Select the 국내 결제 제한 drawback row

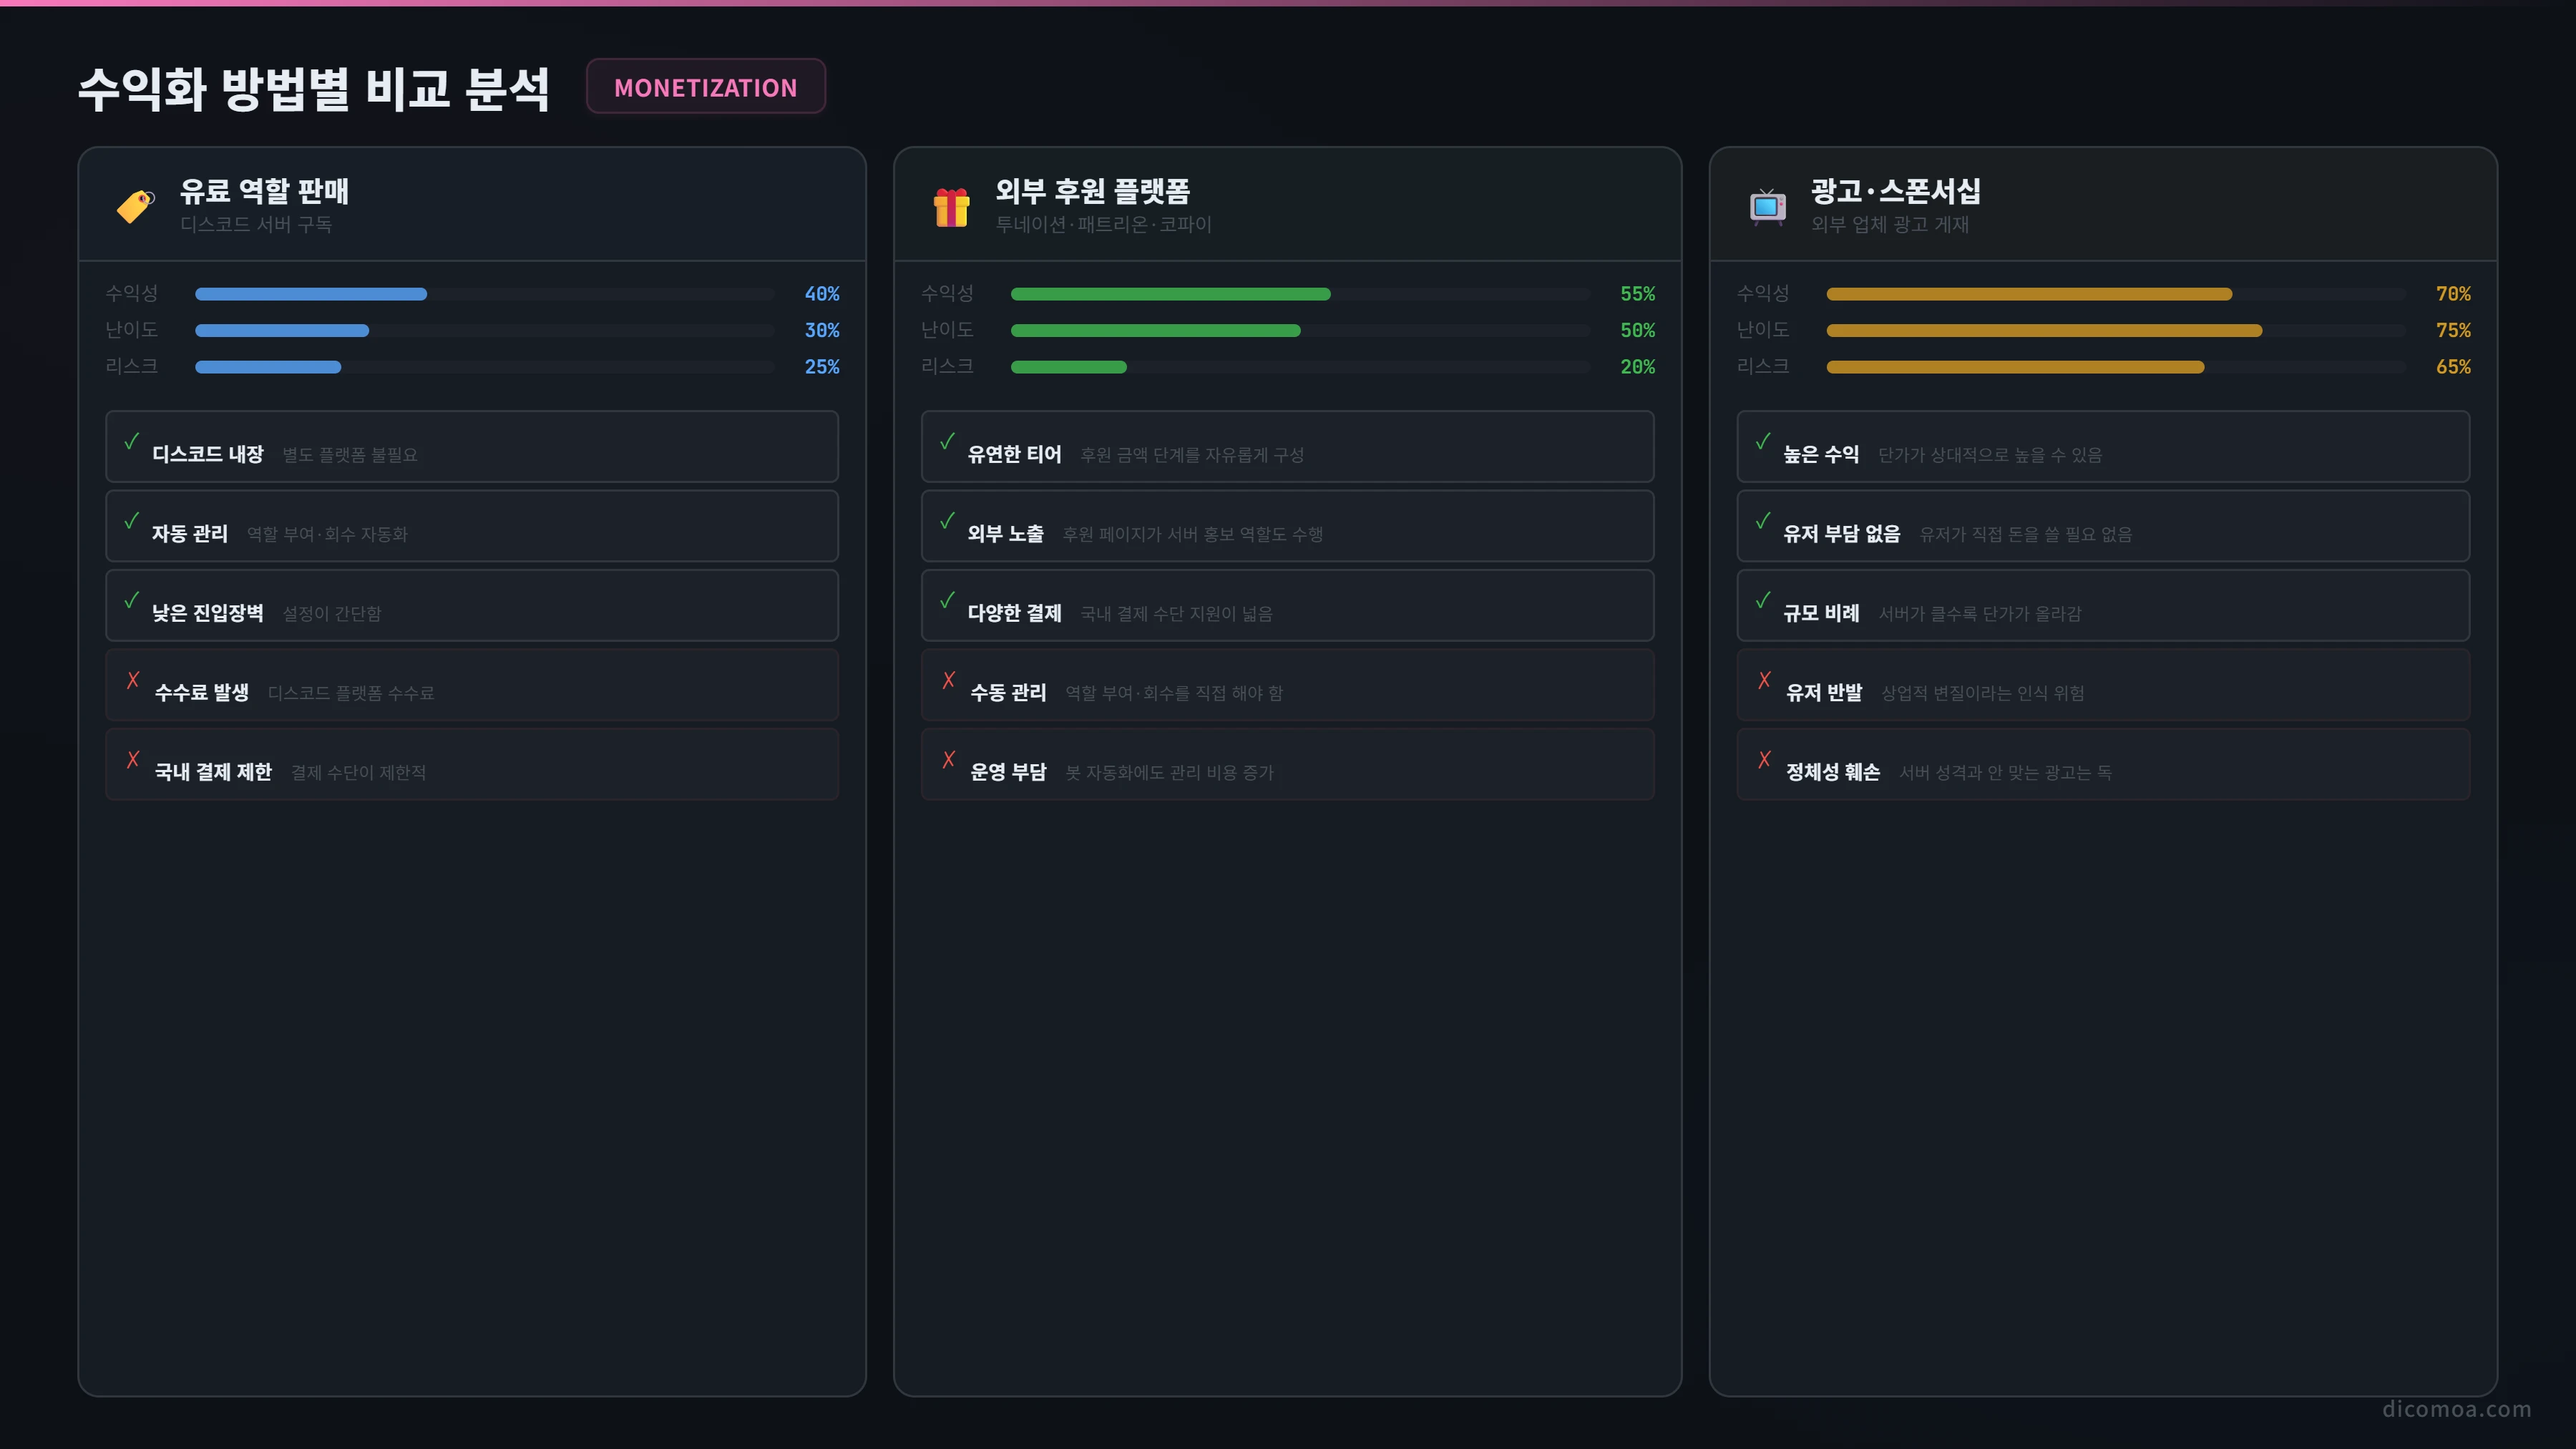[x=472, y=765]
